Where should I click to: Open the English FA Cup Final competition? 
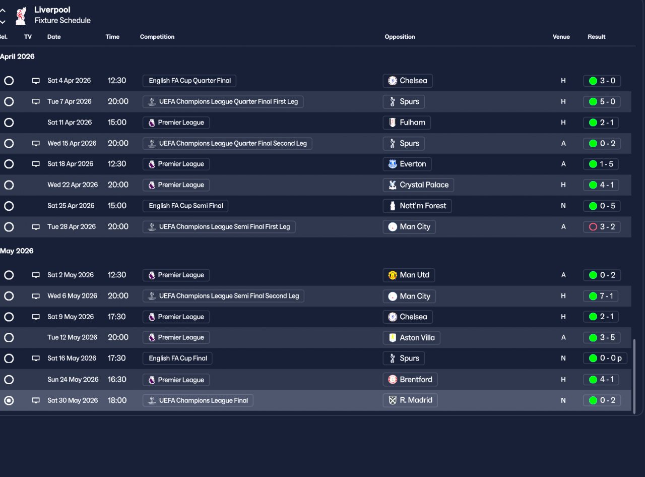click(178, 359)
